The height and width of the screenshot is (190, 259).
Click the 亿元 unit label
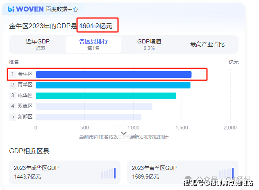coord(234,62)
